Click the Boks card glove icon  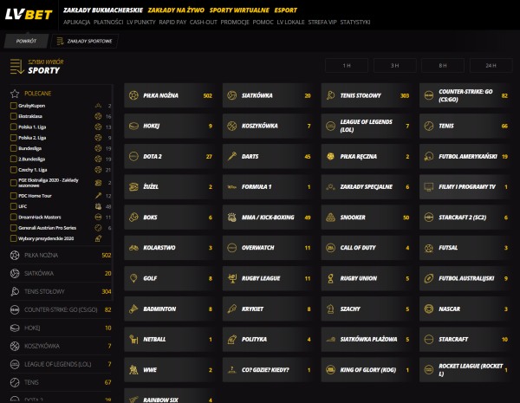[133, 218]
